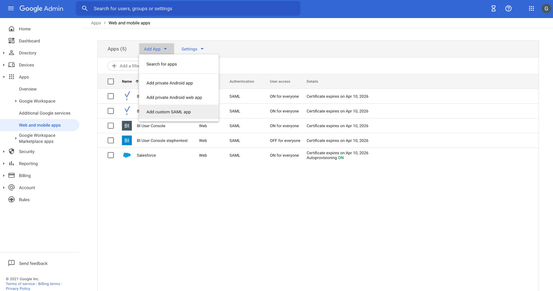Open the Privacy Policy link
Viewport: 553px width, 291px height.
[18, 289]
